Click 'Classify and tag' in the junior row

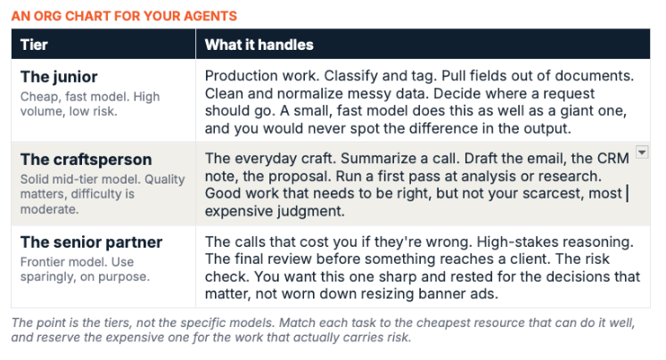(x=381, y=76)
